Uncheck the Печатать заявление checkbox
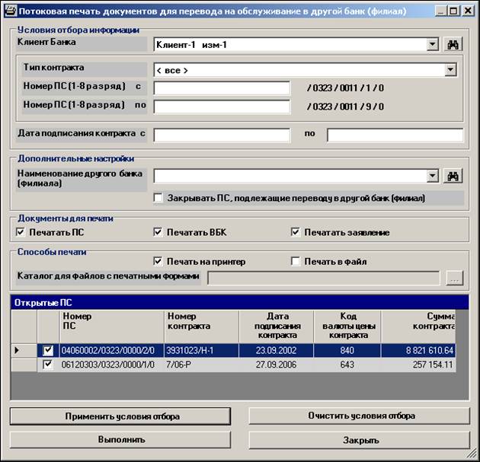The width and height of the screenshot is (480, 462). [x=296, y=232]
